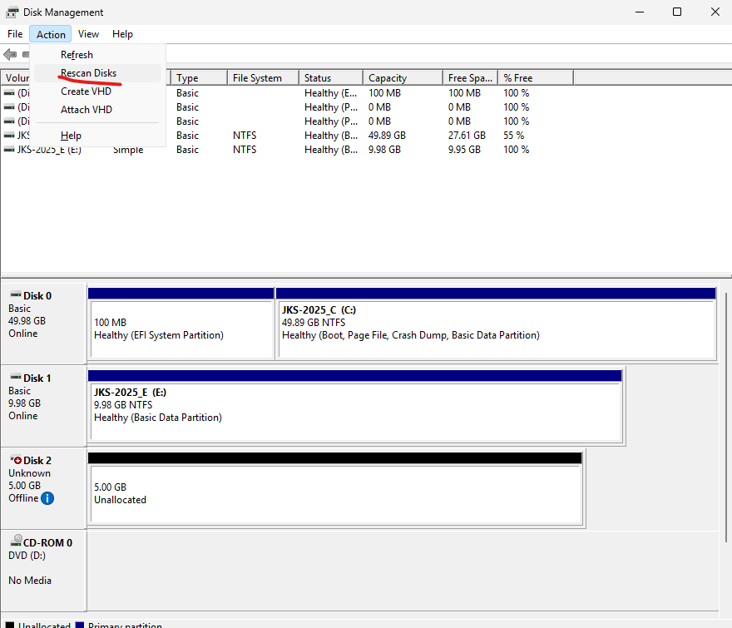Select the volume icon in the 100 MB capacity row
732x628 pixels.
click(x=9, y=93)
